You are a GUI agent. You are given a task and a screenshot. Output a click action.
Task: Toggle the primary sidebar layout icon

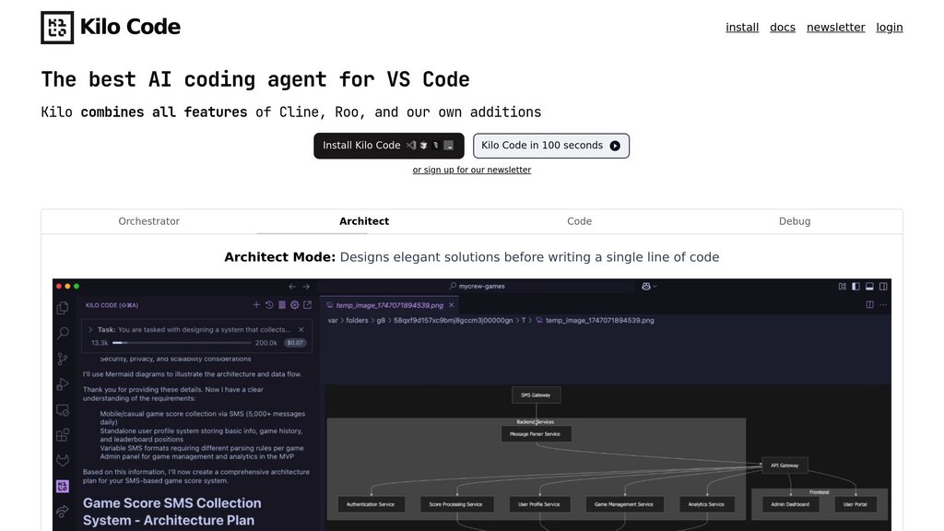tap(855, 287)
